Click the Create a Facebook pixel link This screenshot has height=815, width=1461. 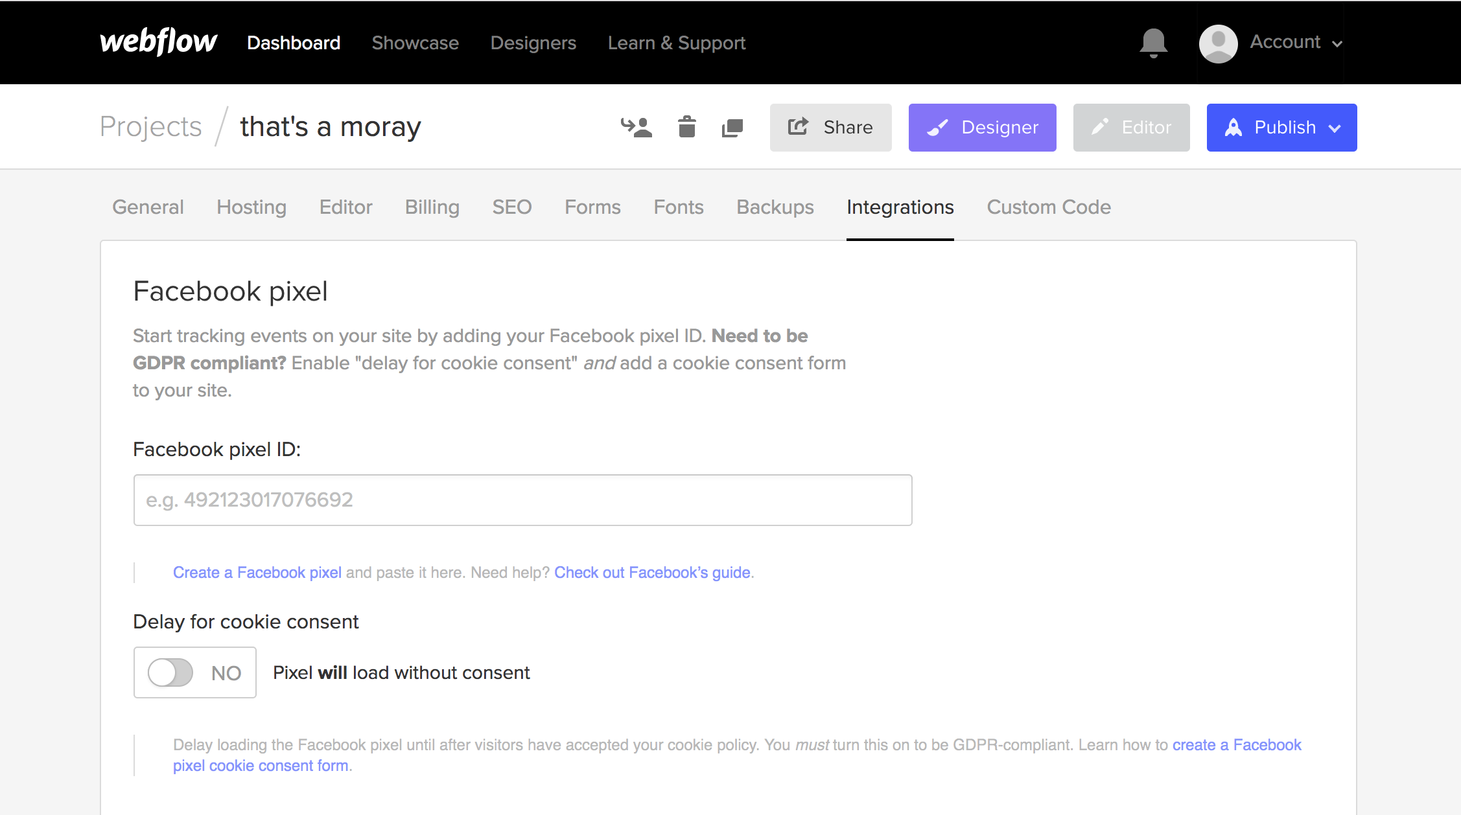coord(257,573)
